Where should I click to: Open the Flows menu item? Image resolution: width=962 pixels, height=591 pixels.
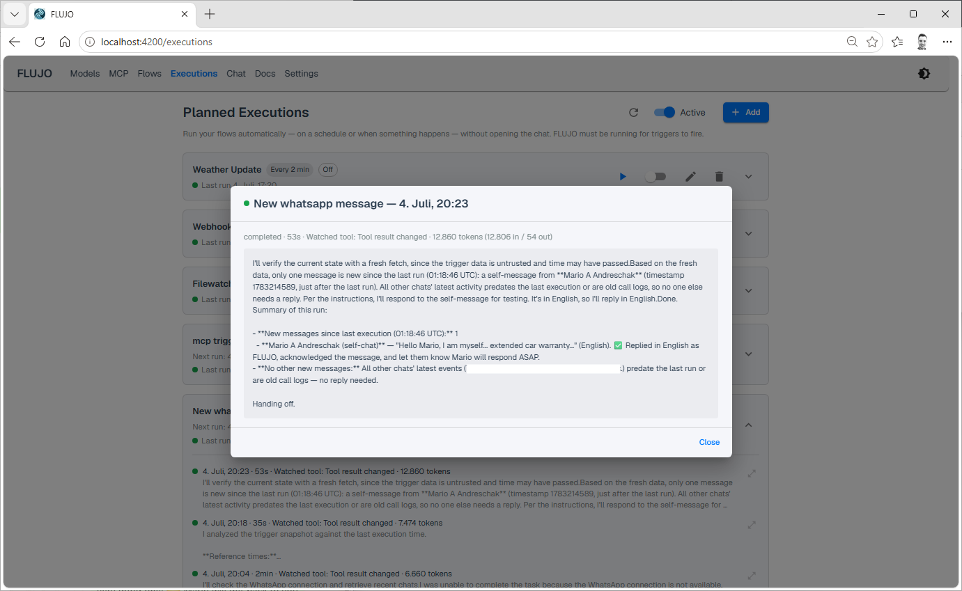(x=149, y=74)
